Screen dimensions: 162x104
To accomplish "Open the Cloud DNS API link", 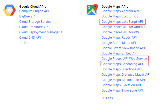I will [x=30, y=38].
